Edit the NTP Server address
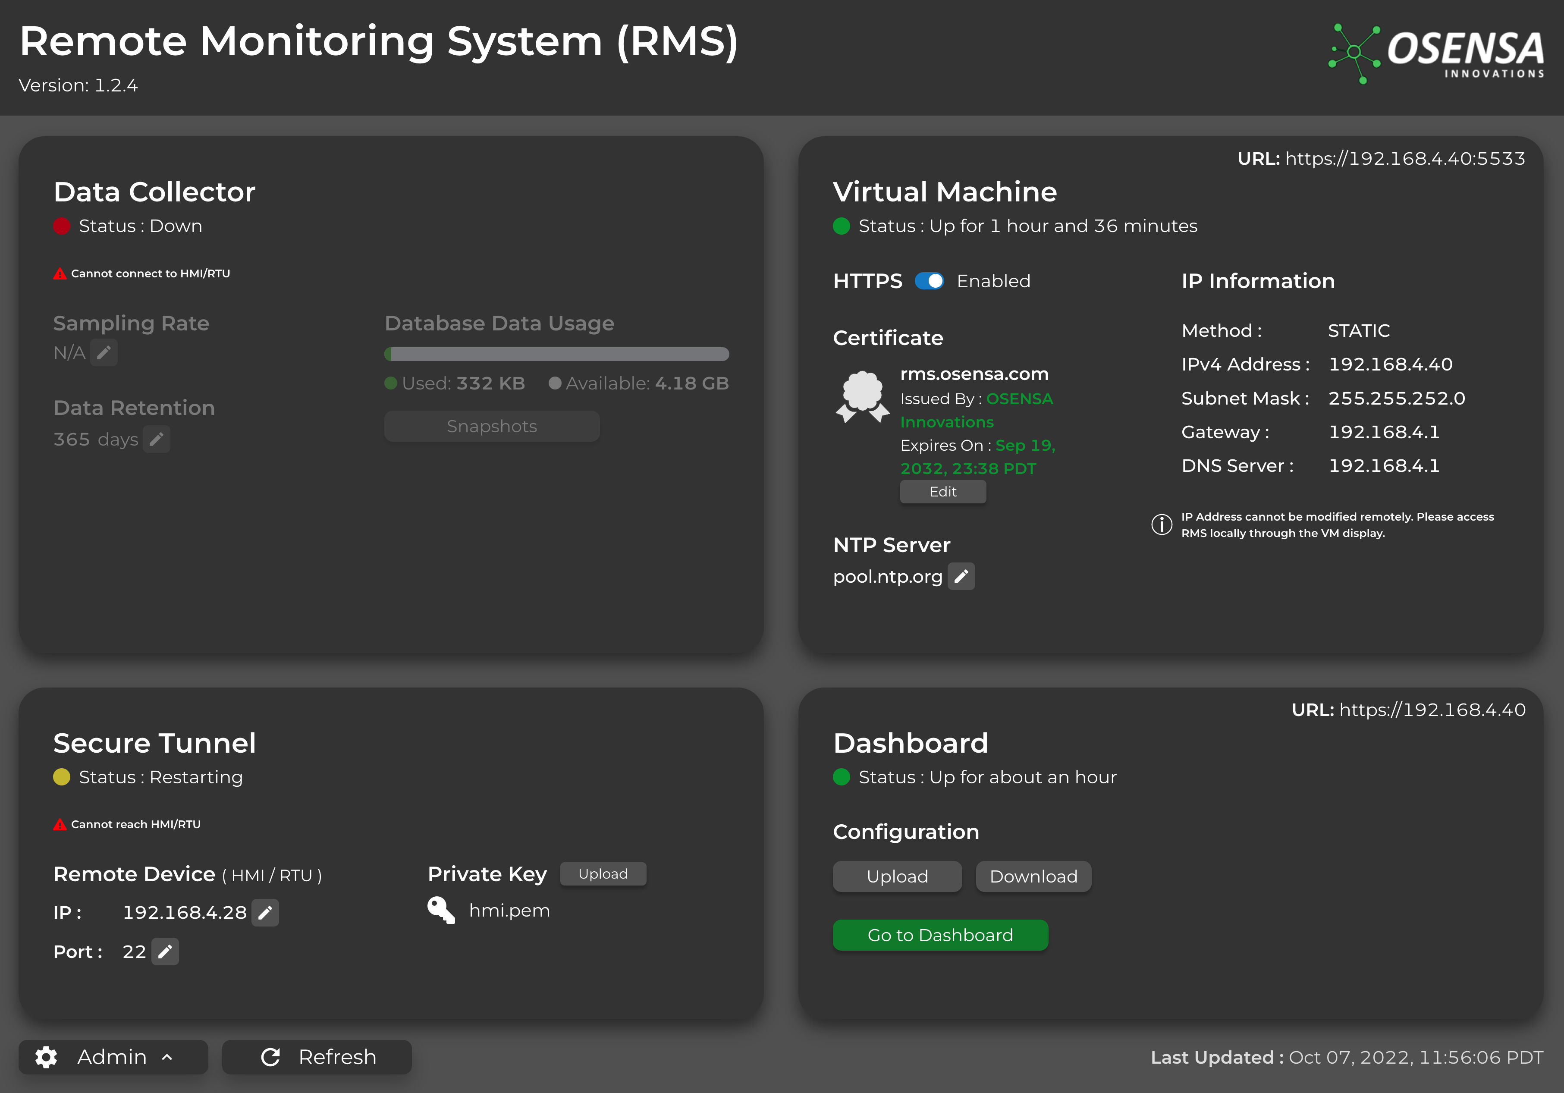This screenshot has height=1093, width=1564. [961, 576]
